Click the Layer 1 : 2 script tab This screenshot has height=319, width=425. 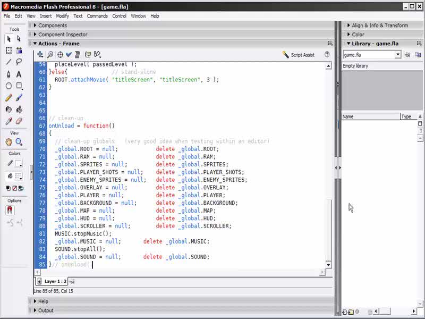[x=54, y=281]
